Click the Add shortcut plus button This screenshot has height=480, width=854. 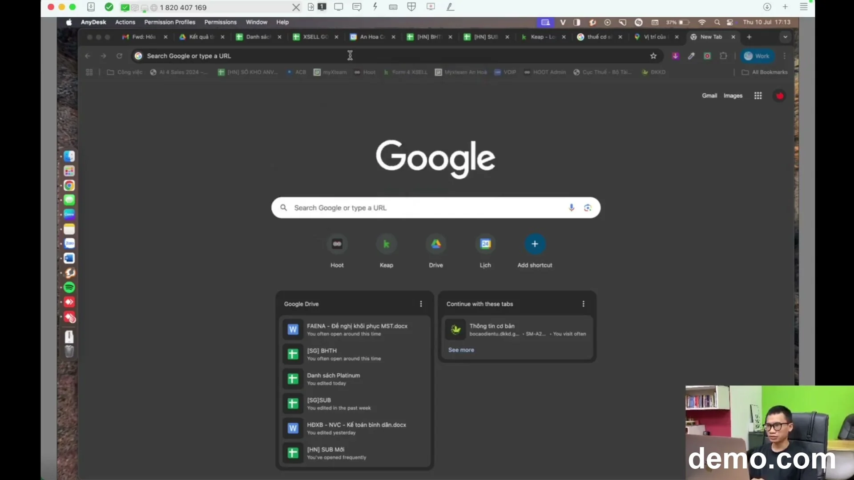pos(535,244)
